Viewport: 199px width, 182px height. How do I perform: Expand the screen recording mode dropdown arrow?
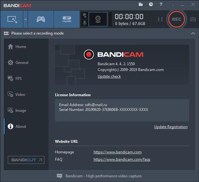[25, 19]
